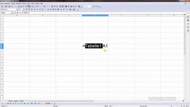The image size is (190, 107).
Task: Click the Sort ascending icon
Action: tap(55, 7)
